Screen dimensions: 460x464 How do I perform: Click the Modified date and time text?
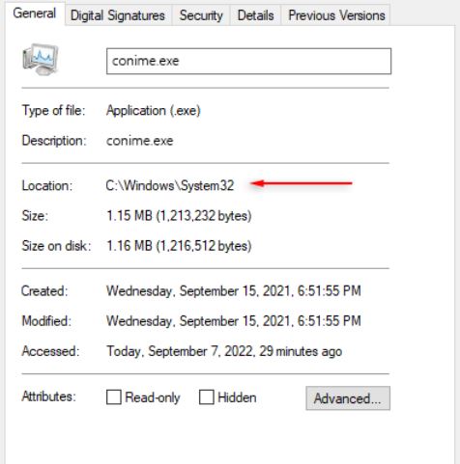coord(234,321)
